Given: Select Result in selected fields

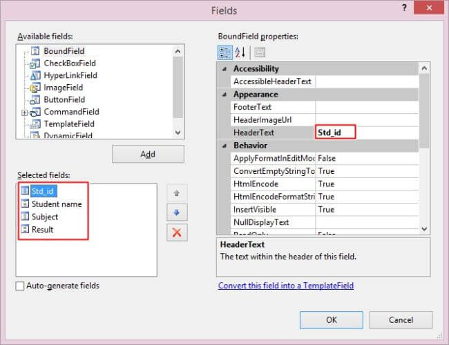Looking at the screenshot, I should click(x=42, y=230).
